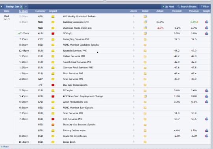The height and width of the screenshot is (149, 213).
Task: Toggle alert bell for Treasury Sec Bessent Speaks
Action: 133,125
